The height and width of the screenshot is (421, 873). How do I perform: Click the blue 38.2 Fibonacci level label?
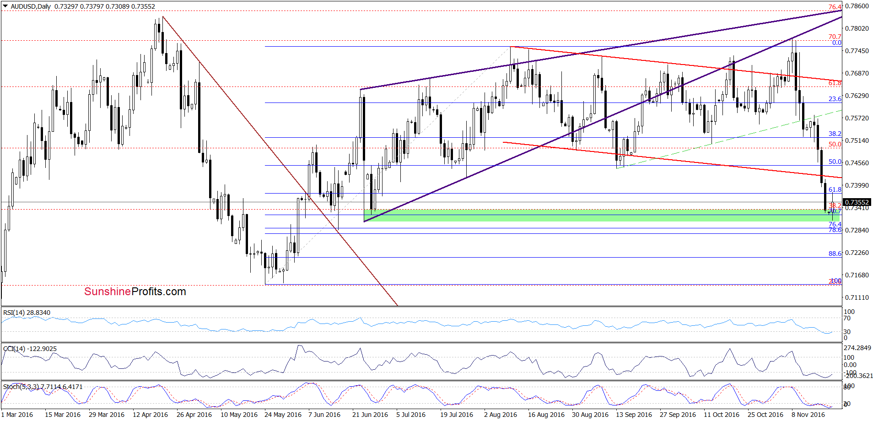tap(835, 134)
